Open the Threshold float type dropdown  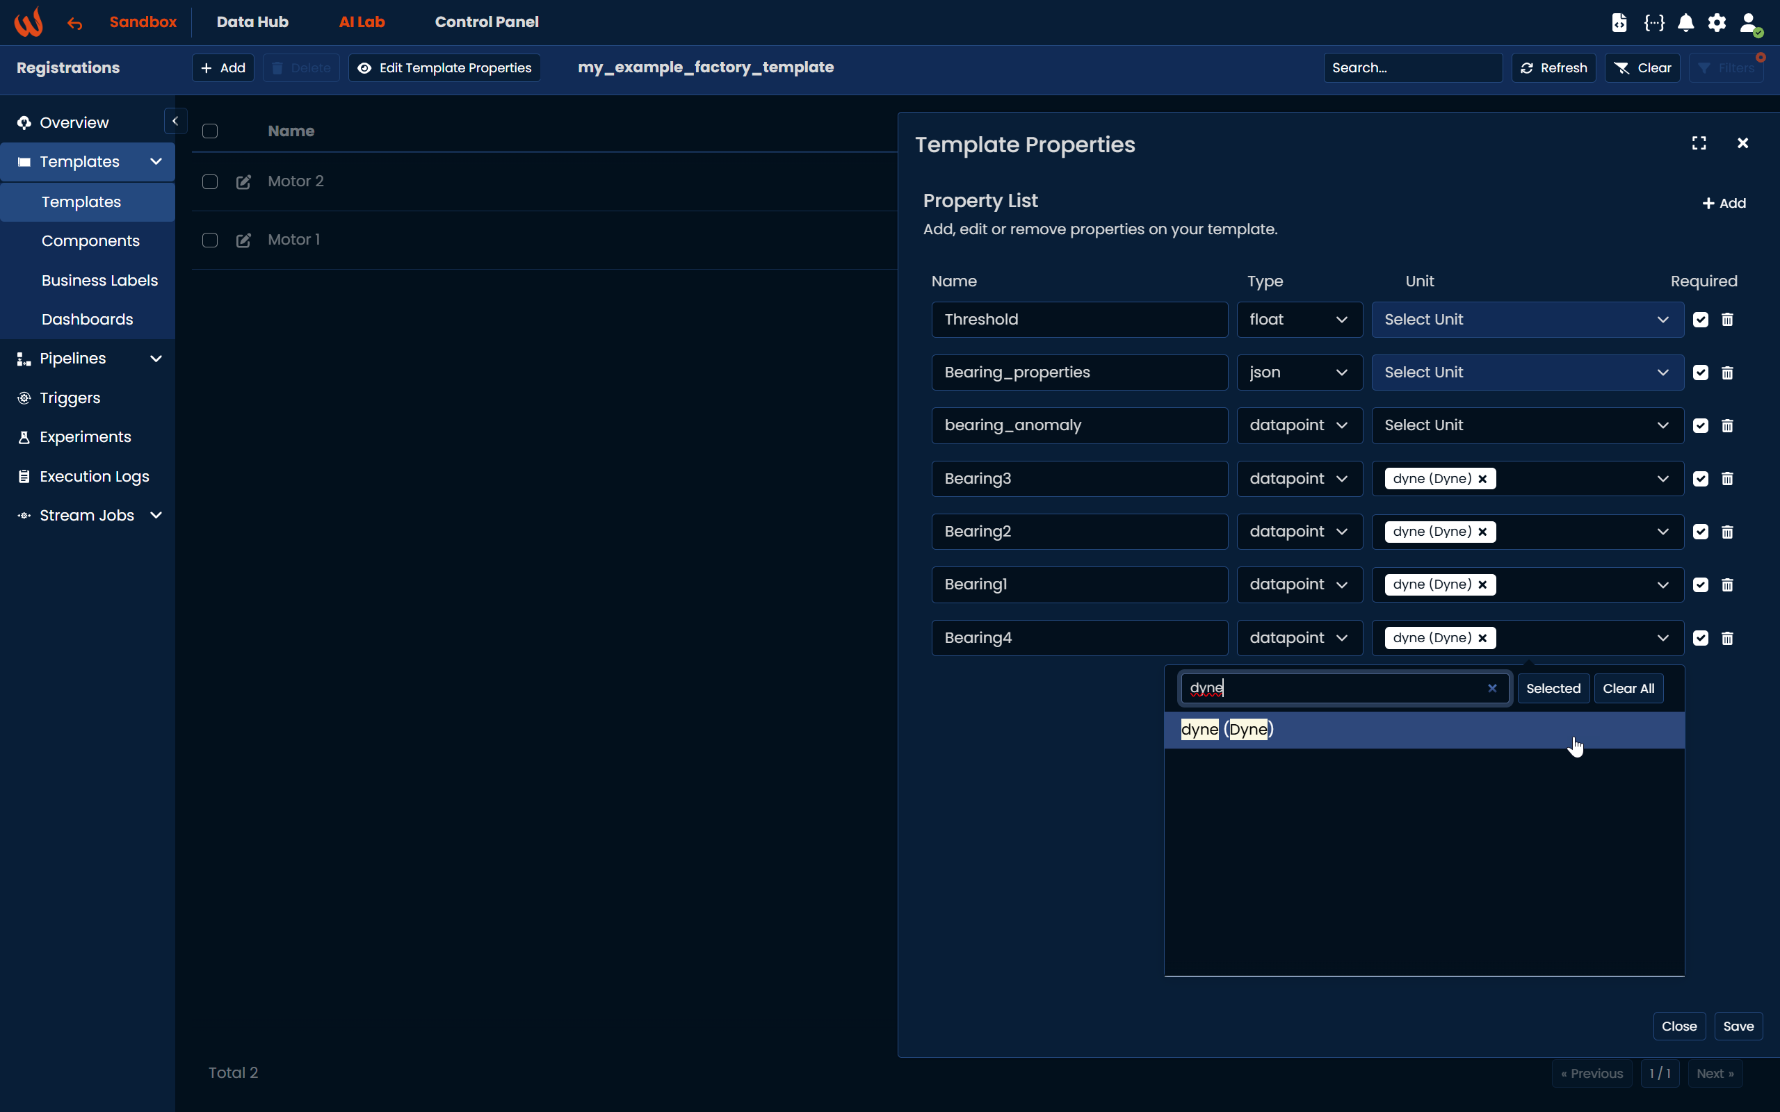pyautogui.click(x=1299, y=320)
